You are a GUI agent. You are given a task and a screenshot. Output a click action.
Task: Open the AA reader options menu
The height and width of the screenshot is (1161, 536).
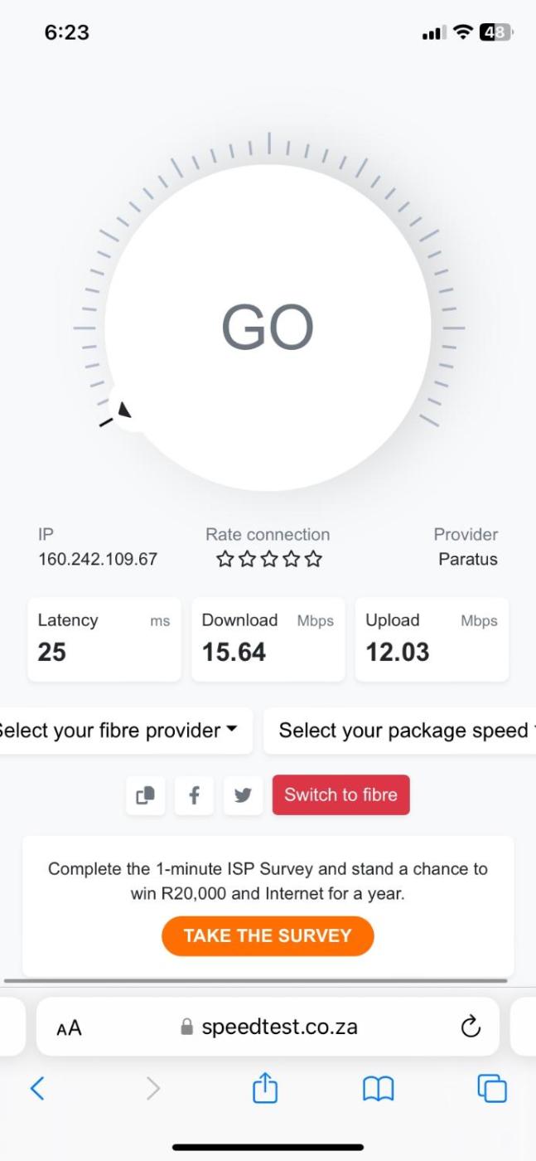point(70,1028)
